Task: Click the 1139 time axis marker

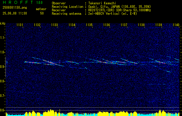Action: tap(159, 25)
